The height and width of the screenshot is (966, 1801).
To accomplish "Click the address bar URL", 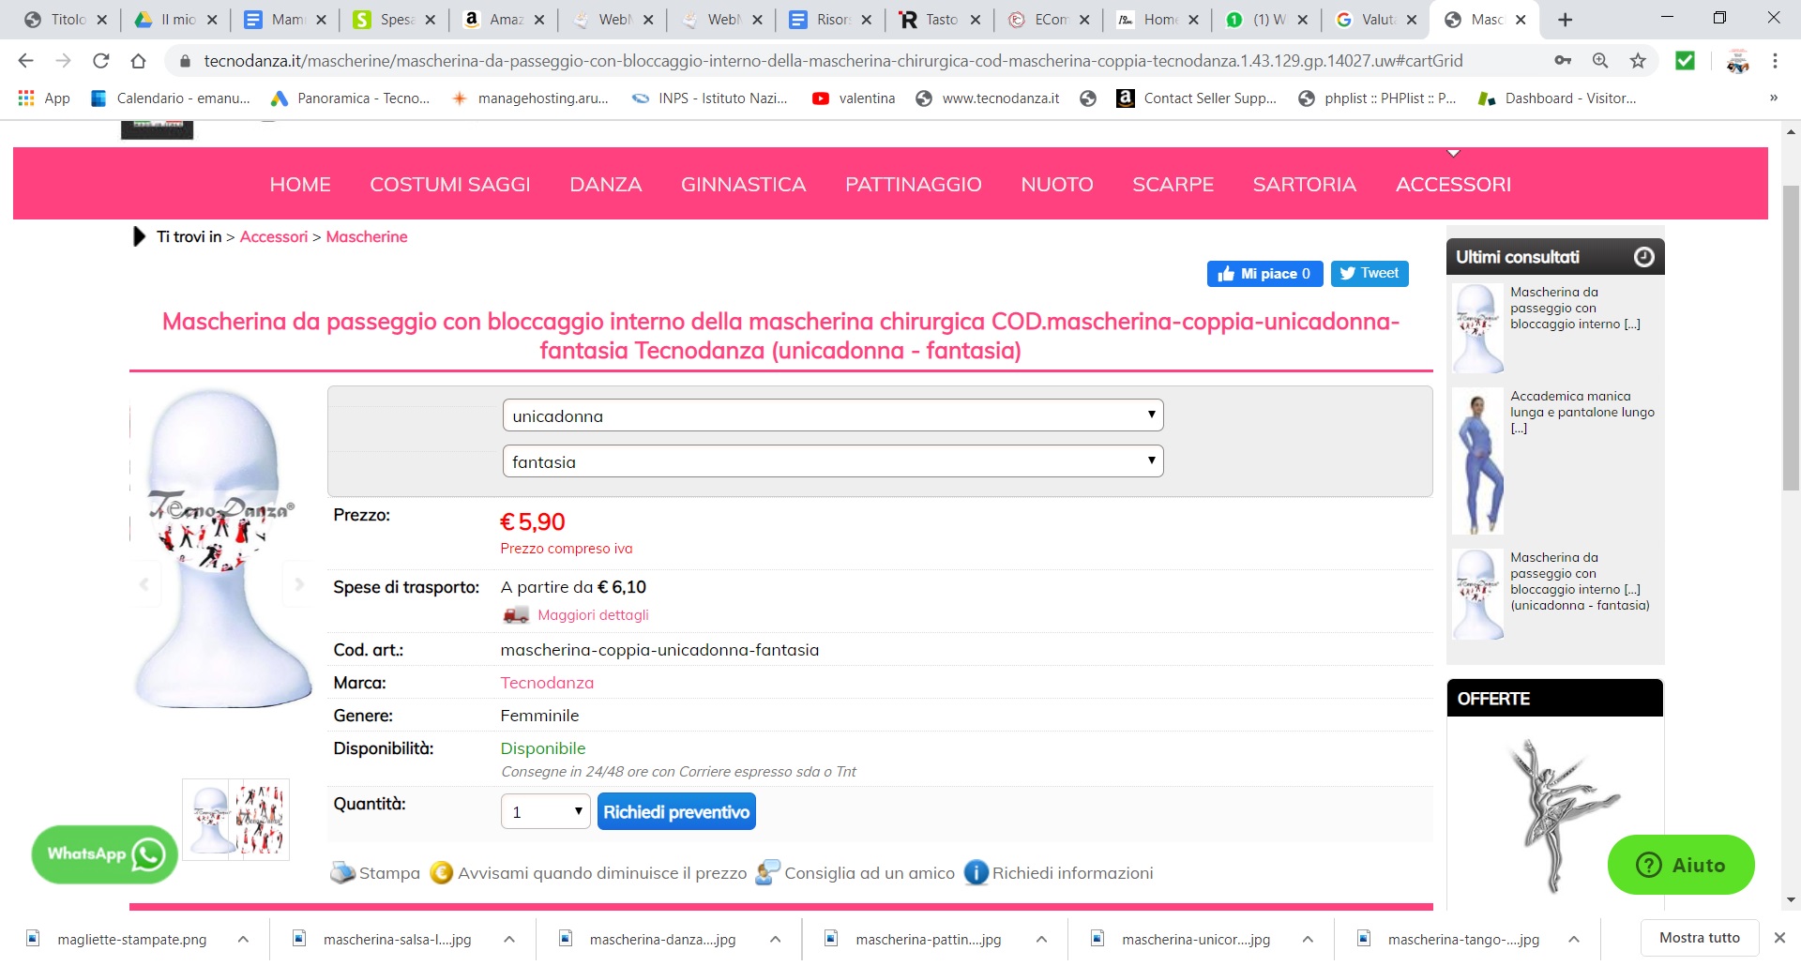I will 833,61.
